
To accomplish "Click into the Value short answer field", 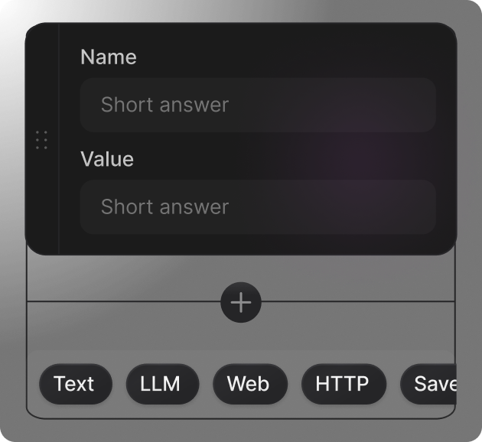I will [x=258, y=207].
